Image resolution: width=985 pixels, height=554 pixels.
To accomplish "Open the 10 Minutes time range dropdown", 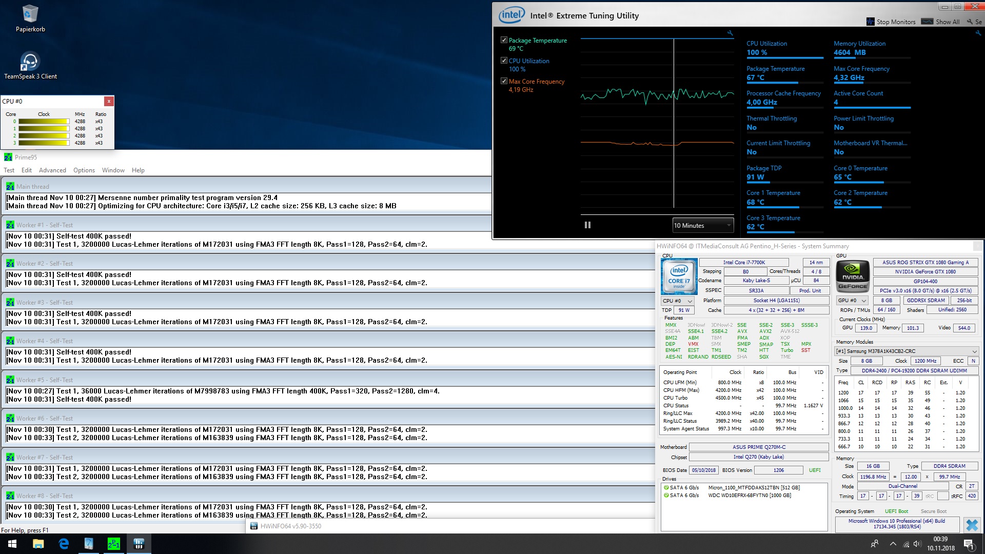I will point(702,225).
